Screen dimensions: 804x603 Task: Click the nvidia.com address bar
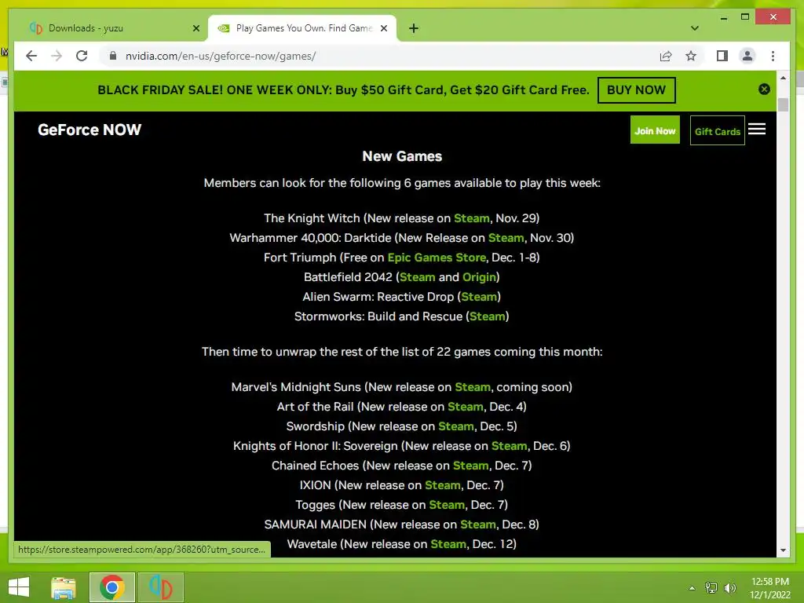tap(379, 56)
